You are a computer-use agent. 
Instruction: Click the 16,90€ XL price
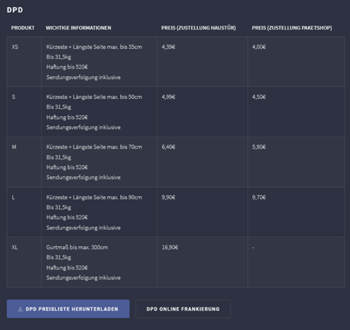(x=170, y=247)
